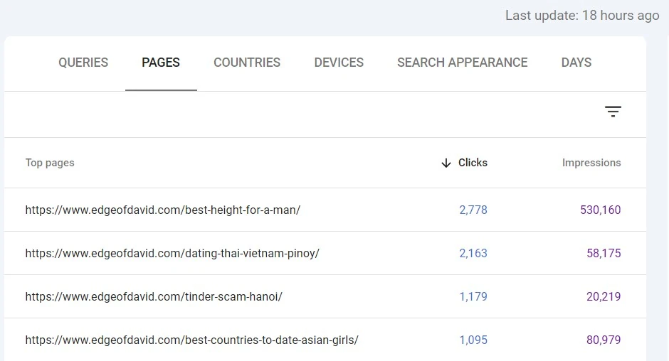Screen dimensions: 669x361
Task: View the SEARCH APPEARANCE tab
Action: 462,63
